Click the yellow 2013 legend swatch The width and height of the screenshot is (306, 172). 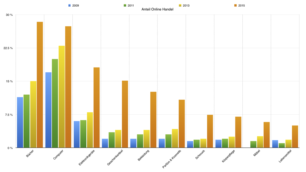coord(180,5)
